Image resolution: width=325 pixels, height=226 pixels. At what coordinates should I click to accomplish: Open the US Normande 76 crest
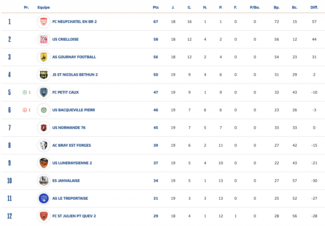click(x=43, y=128)
